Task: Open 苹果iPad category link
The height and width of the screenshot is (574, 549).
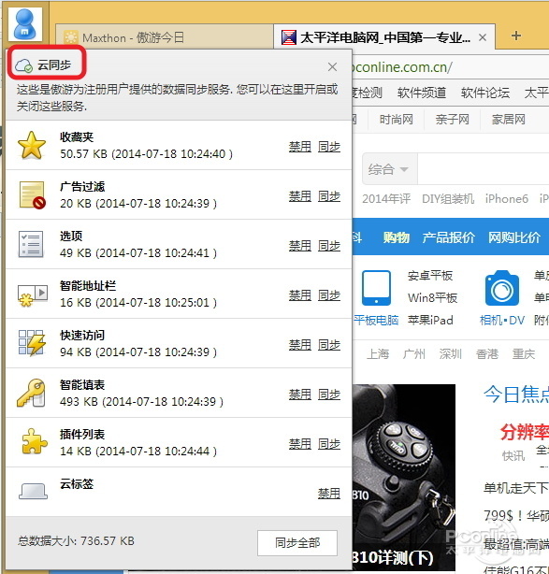Action: pyautogui.click(x=430, y=321)
